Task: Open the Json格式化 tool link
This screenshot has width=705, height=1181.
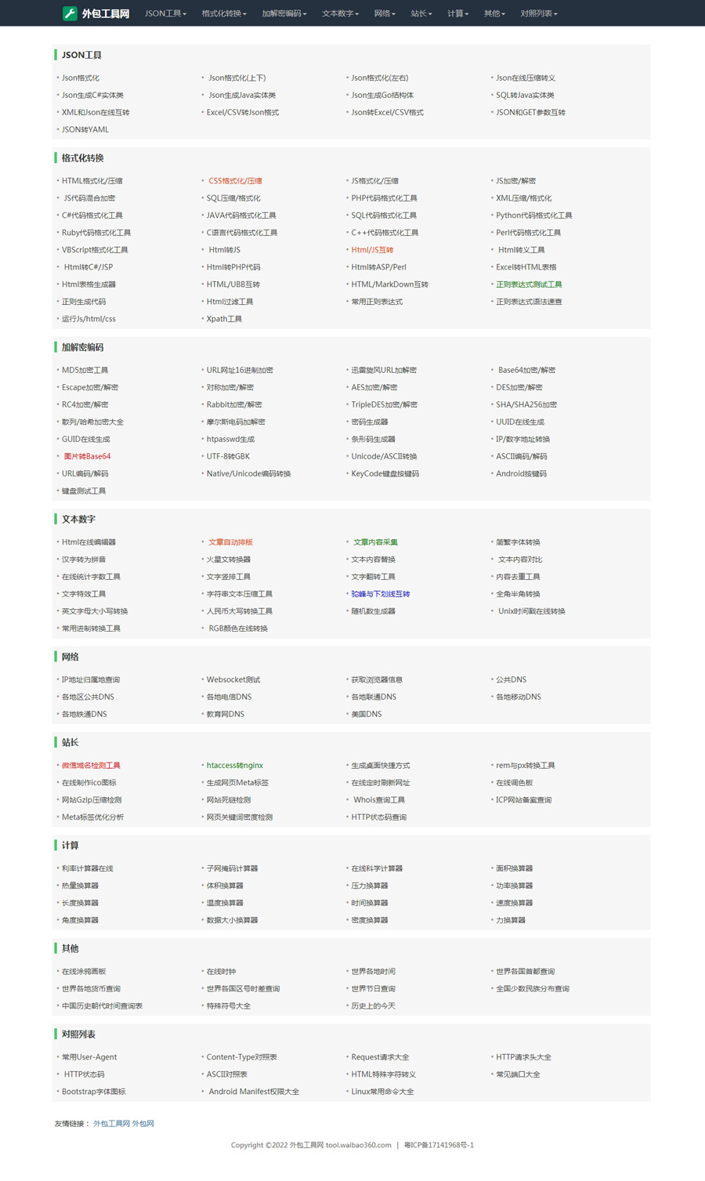Action: (81, 78)
